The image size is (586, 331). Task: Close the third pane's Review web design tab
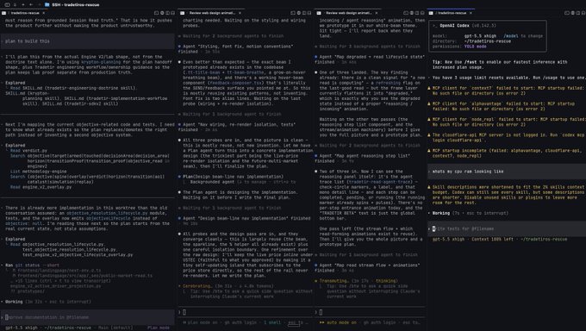(x=377, y=13)
